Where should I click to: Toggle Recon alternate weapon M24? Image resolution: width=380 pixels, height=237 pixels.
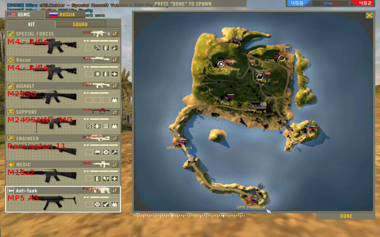115,60
